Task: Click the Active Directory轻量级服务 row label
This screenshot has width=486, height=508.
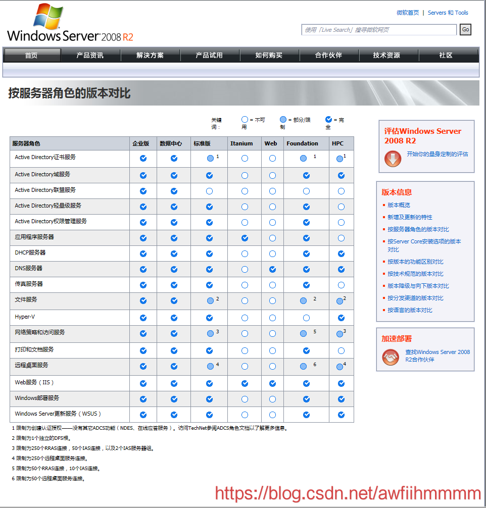Action: (x=48, y=206)
